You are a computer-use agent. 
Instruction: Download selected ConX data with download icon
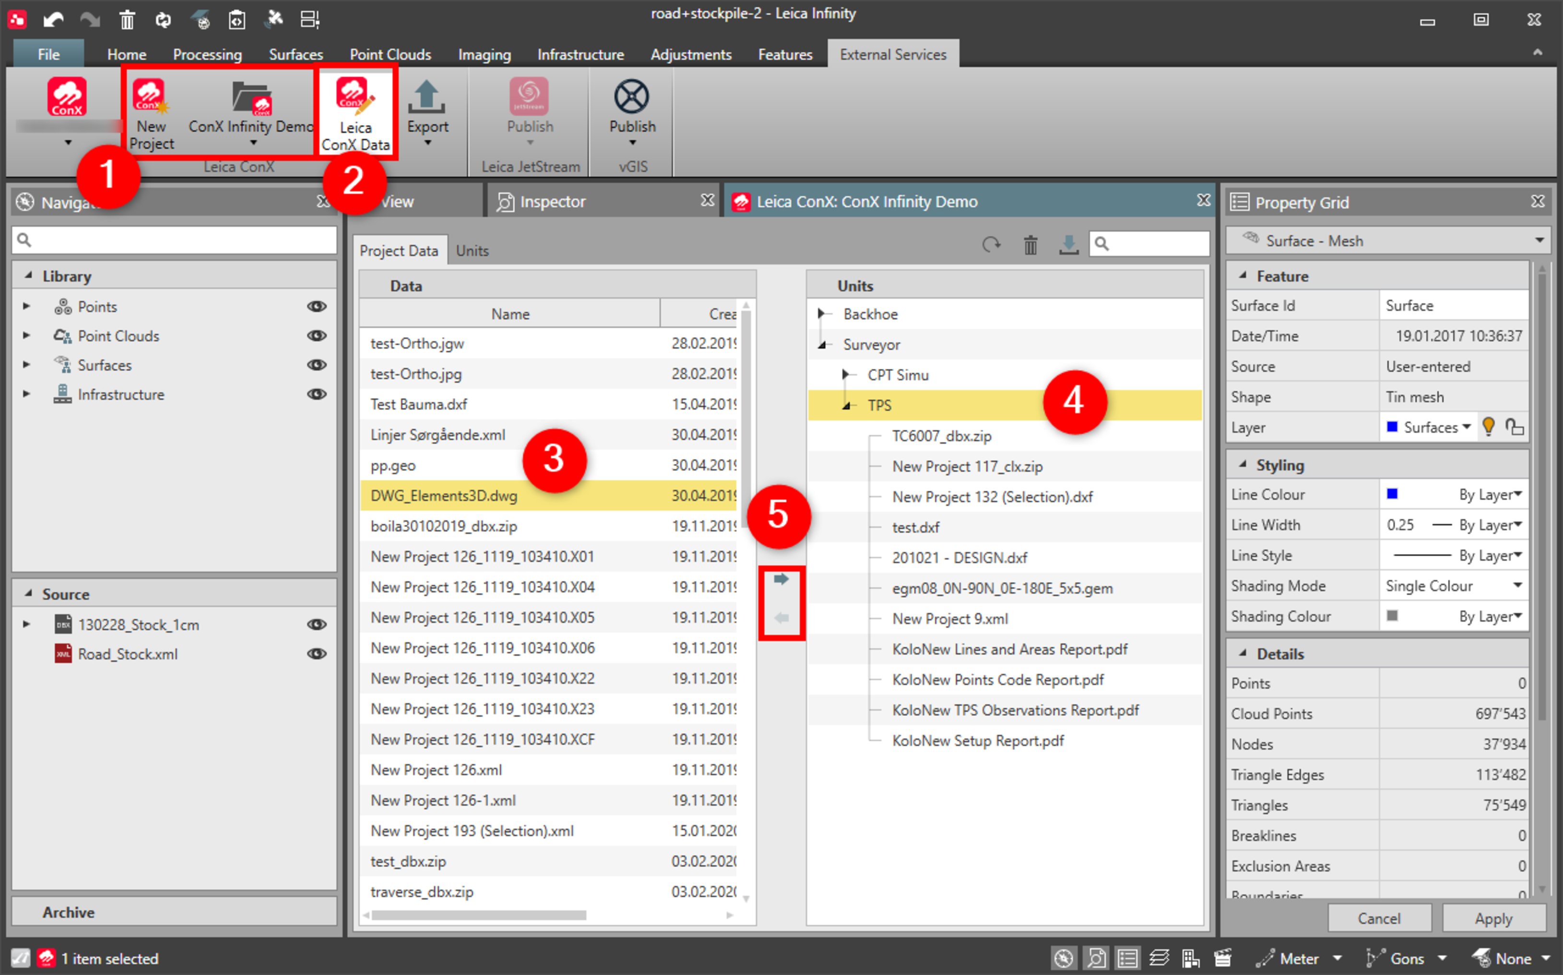[x=1068, y=245]
